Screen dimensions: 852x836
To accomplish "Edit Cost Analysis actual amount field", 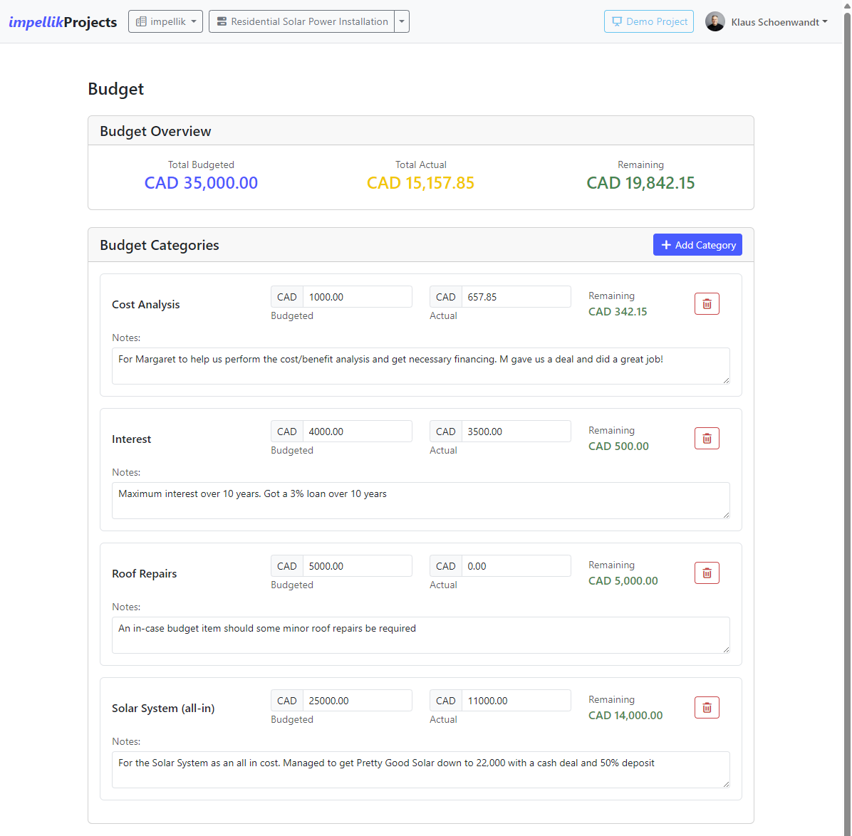I will (x=516, y=297).
